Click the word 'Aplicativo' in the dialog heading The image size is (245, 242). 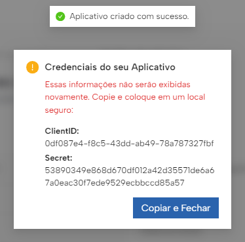point(153,68)
